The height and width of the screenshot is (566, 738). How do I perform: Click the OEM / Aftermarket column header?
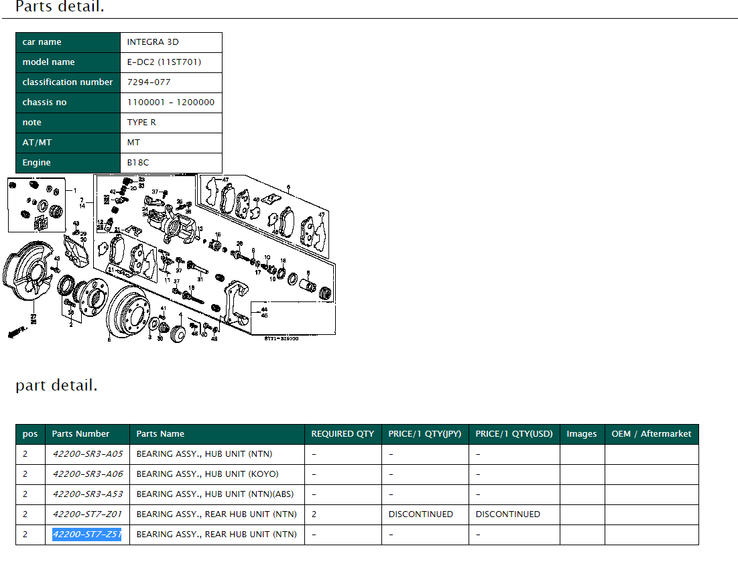click(651, 434)
